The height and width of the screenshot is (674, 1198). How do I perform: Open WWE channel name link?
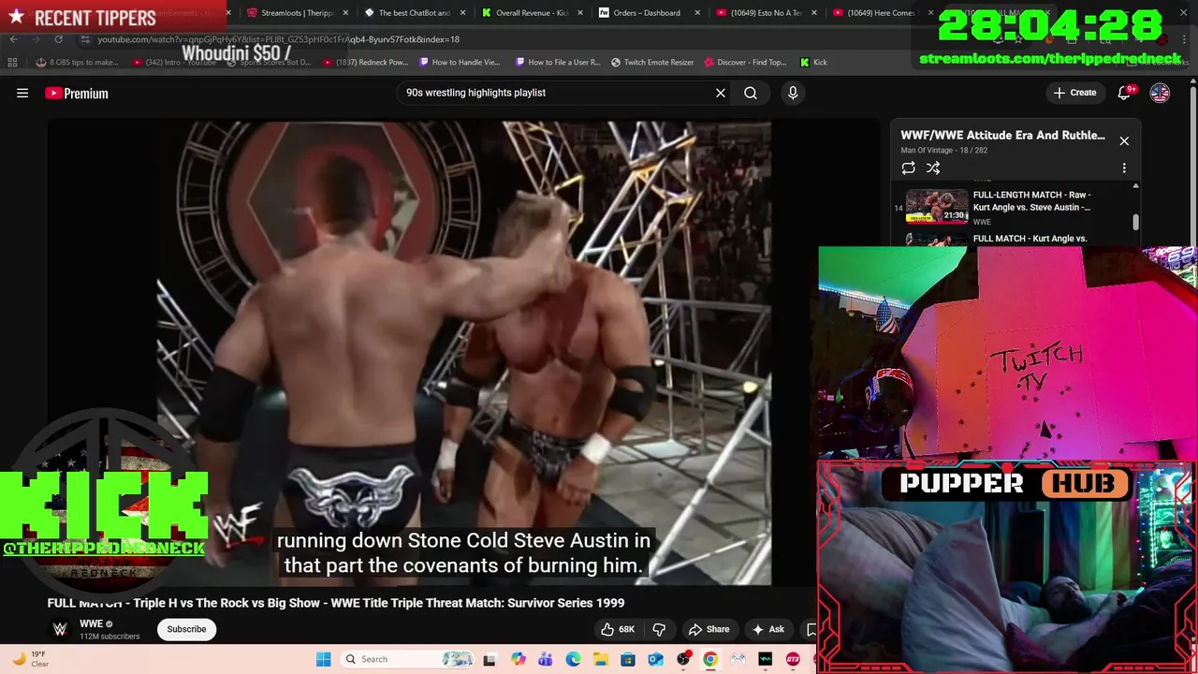92,623
